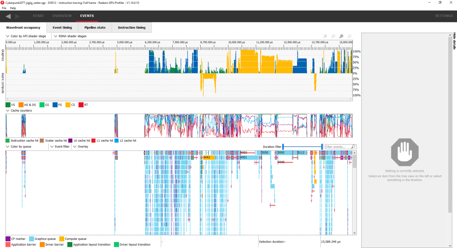Select compute event 3442 in the timeline
Image resolution: width=457 pixels, height=248 pixels.
pos(209,157)
